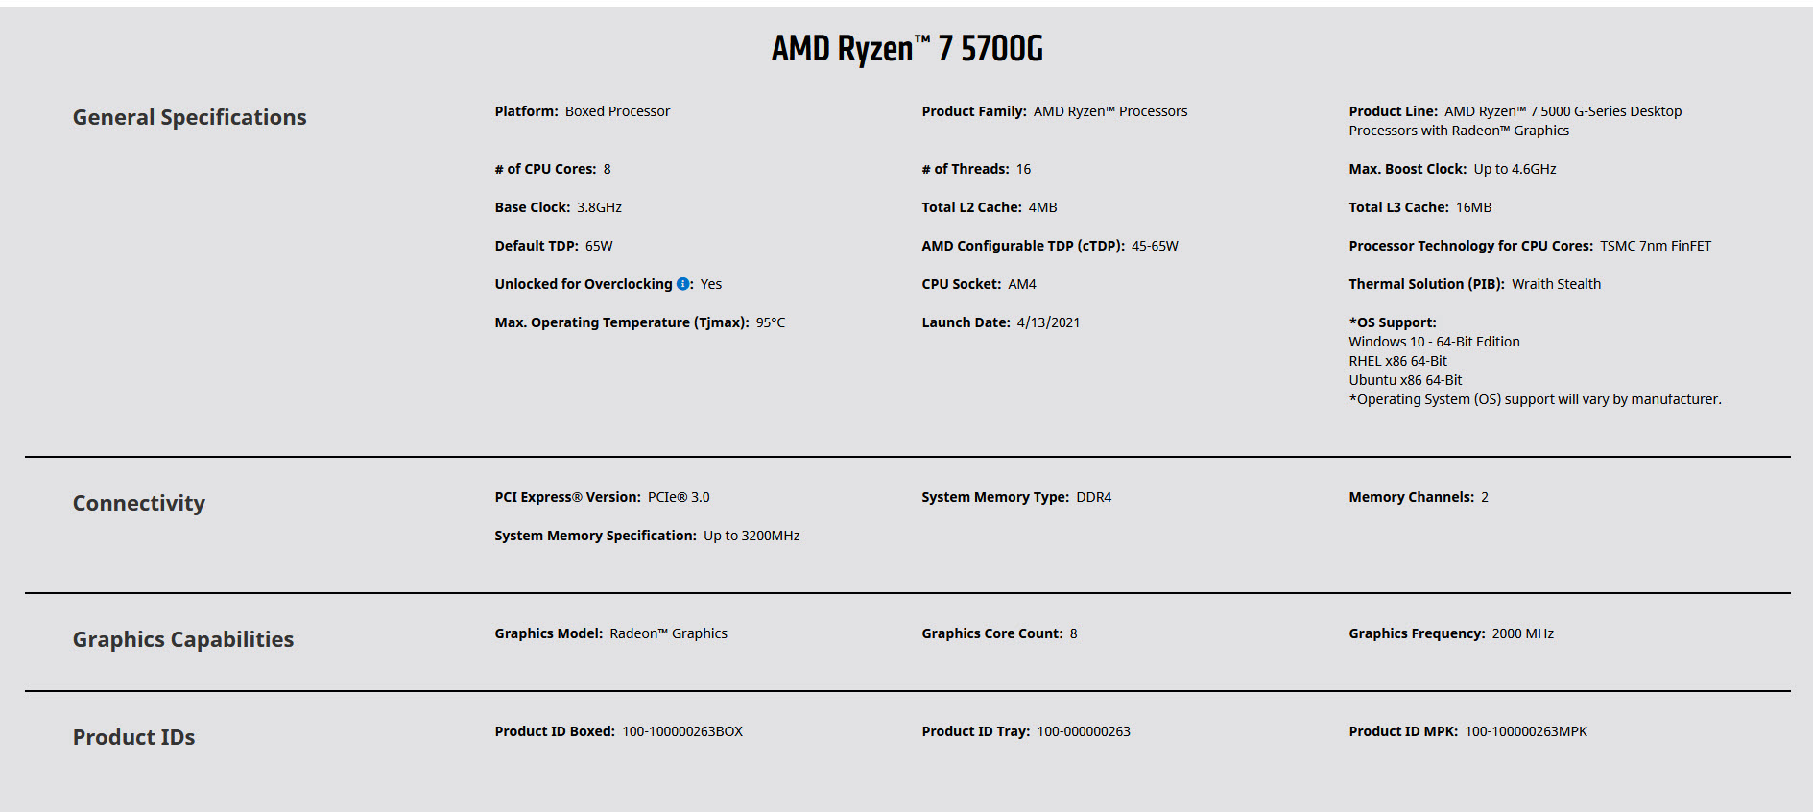The width and height of the screenshot is (1813, 812).
Task: Click the Launch Date 4/13/2021 value
Action: pos(1048,322)
